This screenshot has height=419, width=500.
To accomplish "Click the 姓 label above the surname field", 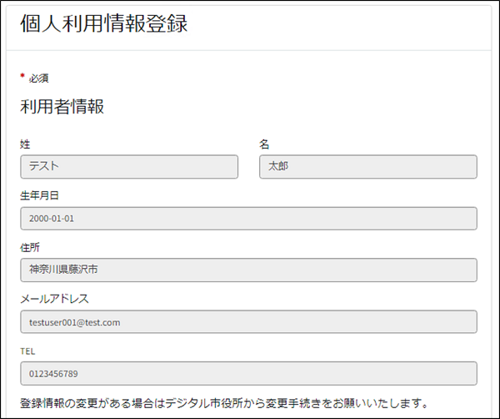I will pos(26,144).
